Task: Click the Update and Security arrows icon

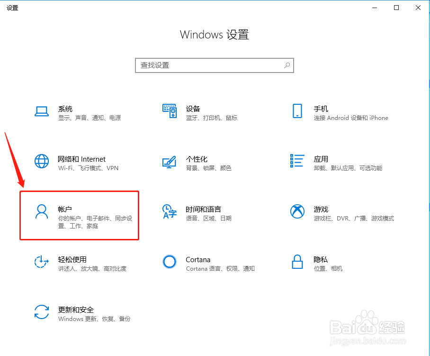Action: [42, 312]
